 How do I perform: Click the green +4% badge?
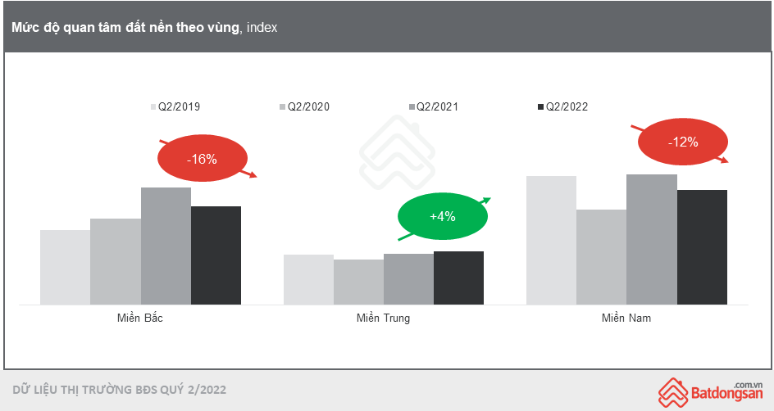[442, 217]
